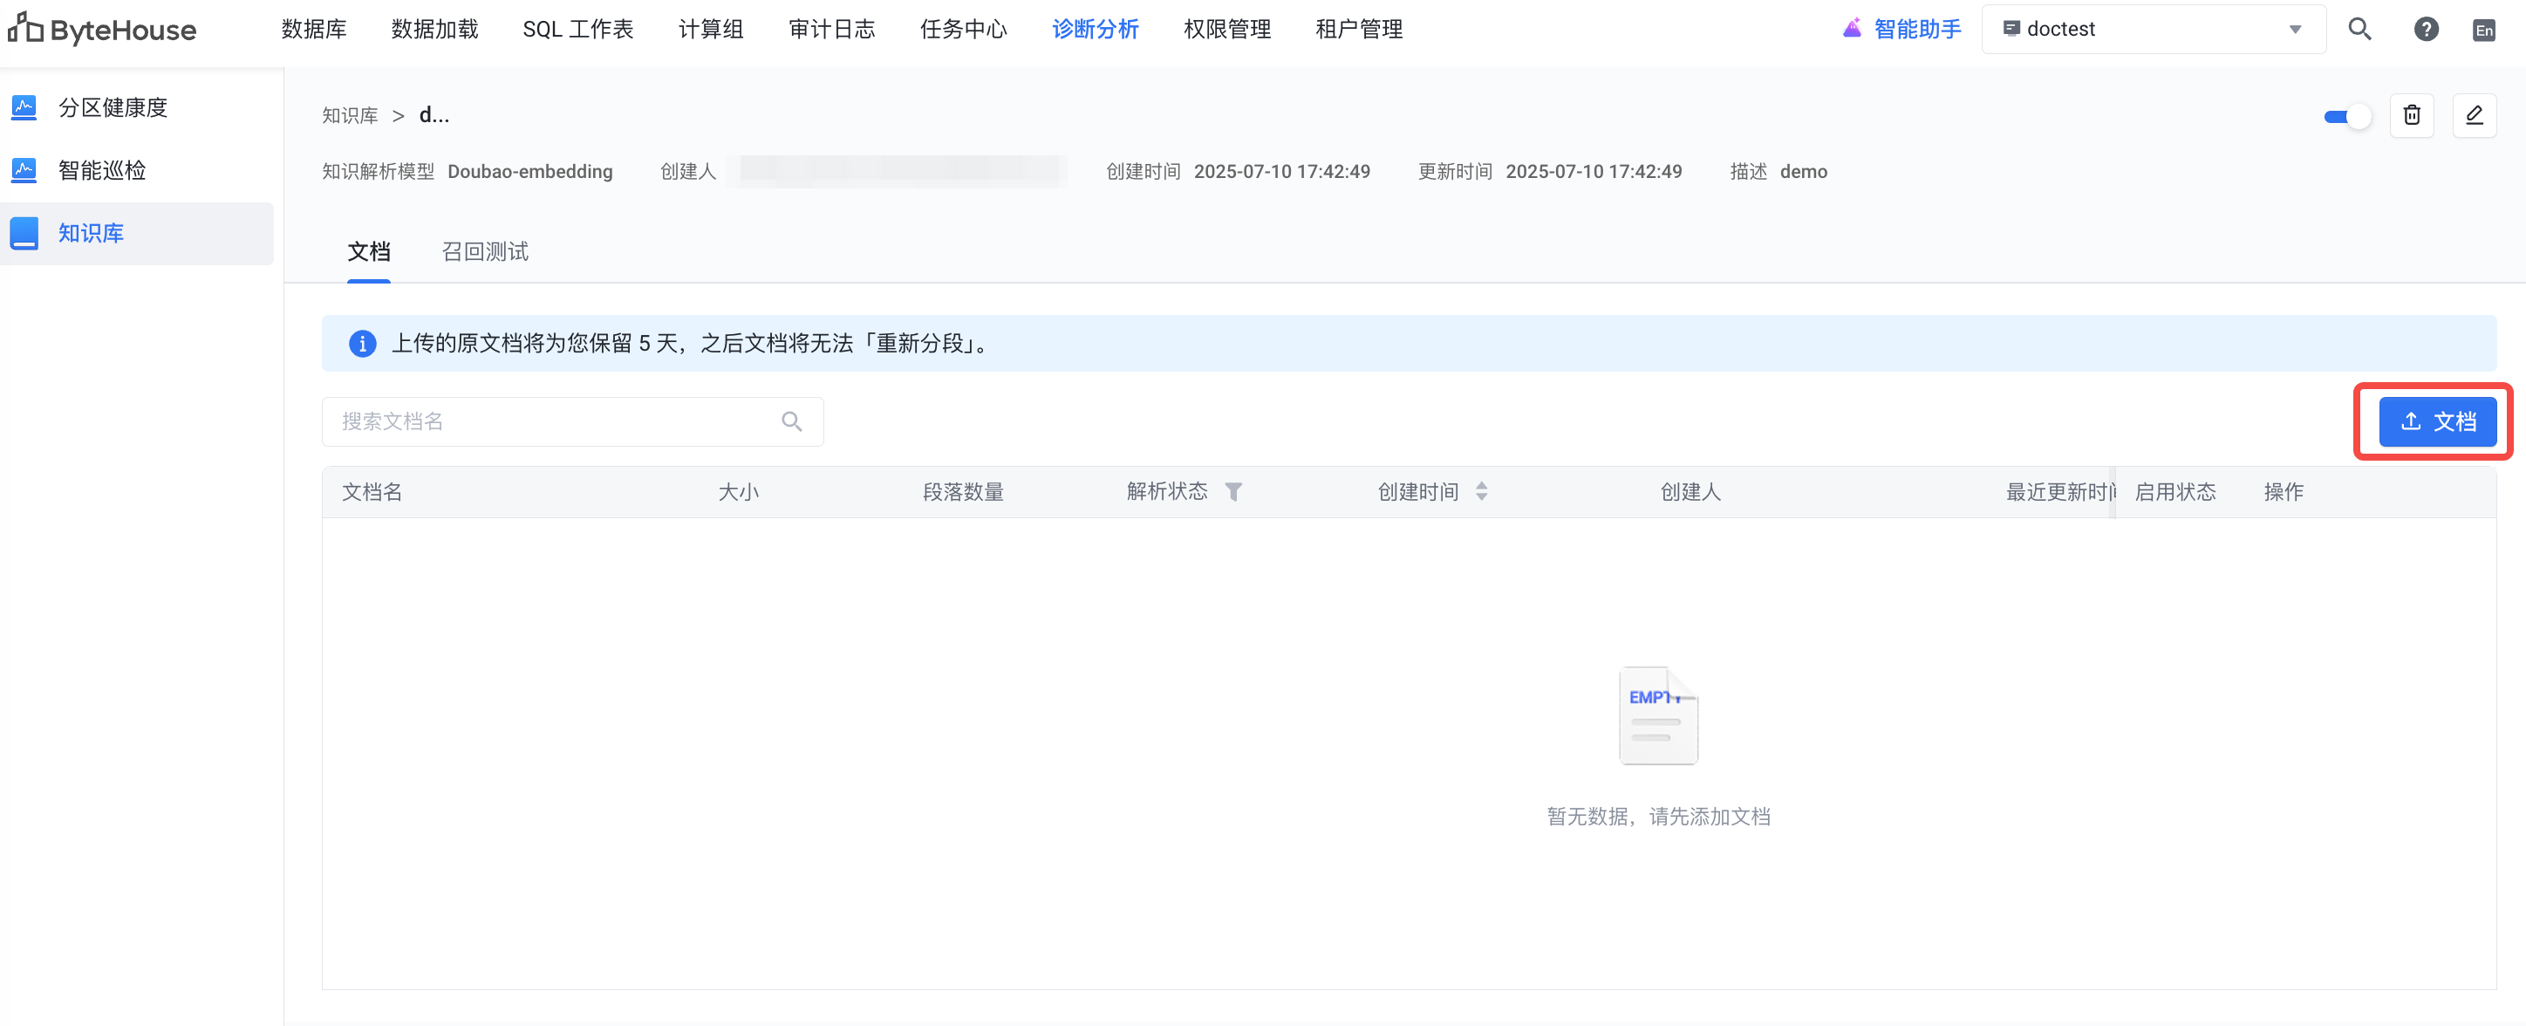The height and width of the screenshot is (1026, 2526).
Task: Click the delete knowledge base trash icon
Action: [2411, 116]
